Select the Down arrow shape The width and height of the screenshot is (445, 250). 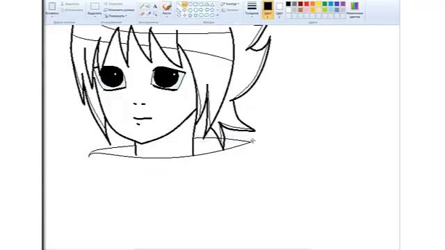click(179, 15)
